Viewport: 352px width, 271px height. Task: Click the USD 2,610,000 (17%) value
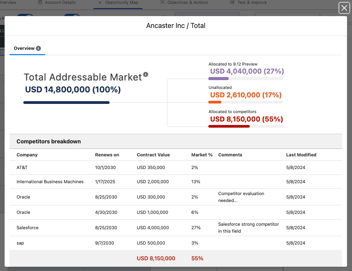click(246, 95)
